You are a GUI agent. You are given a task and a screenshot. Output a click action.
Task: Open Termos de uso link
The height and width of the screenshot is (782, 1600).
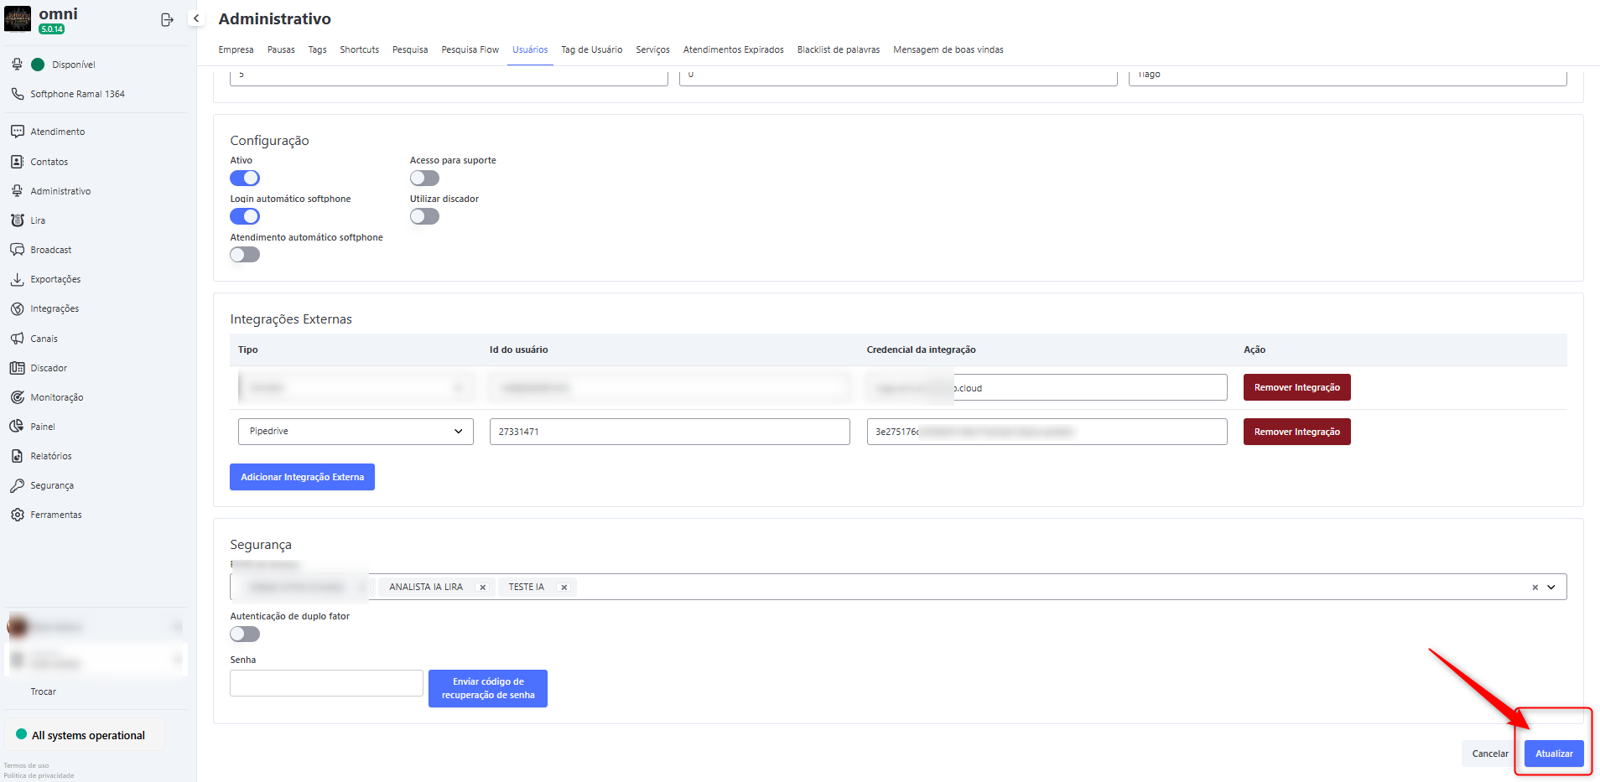pos(26,765)
